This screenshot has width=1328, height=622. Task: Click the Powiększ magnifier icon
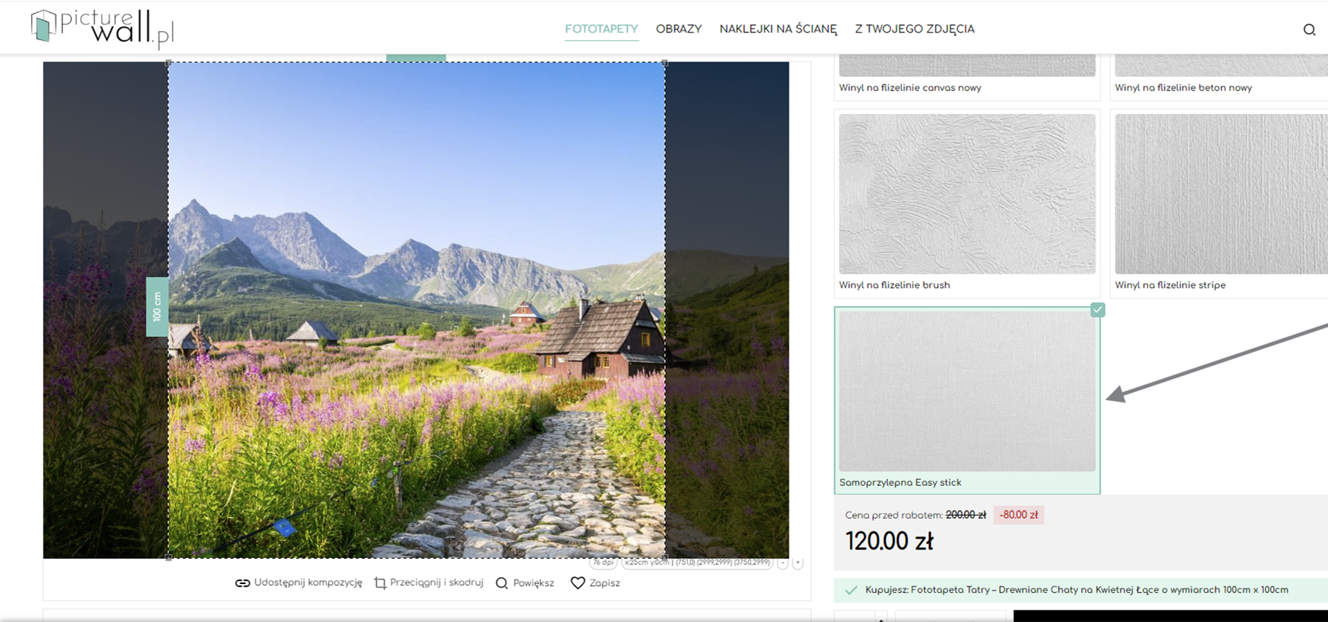click(501, 583)
